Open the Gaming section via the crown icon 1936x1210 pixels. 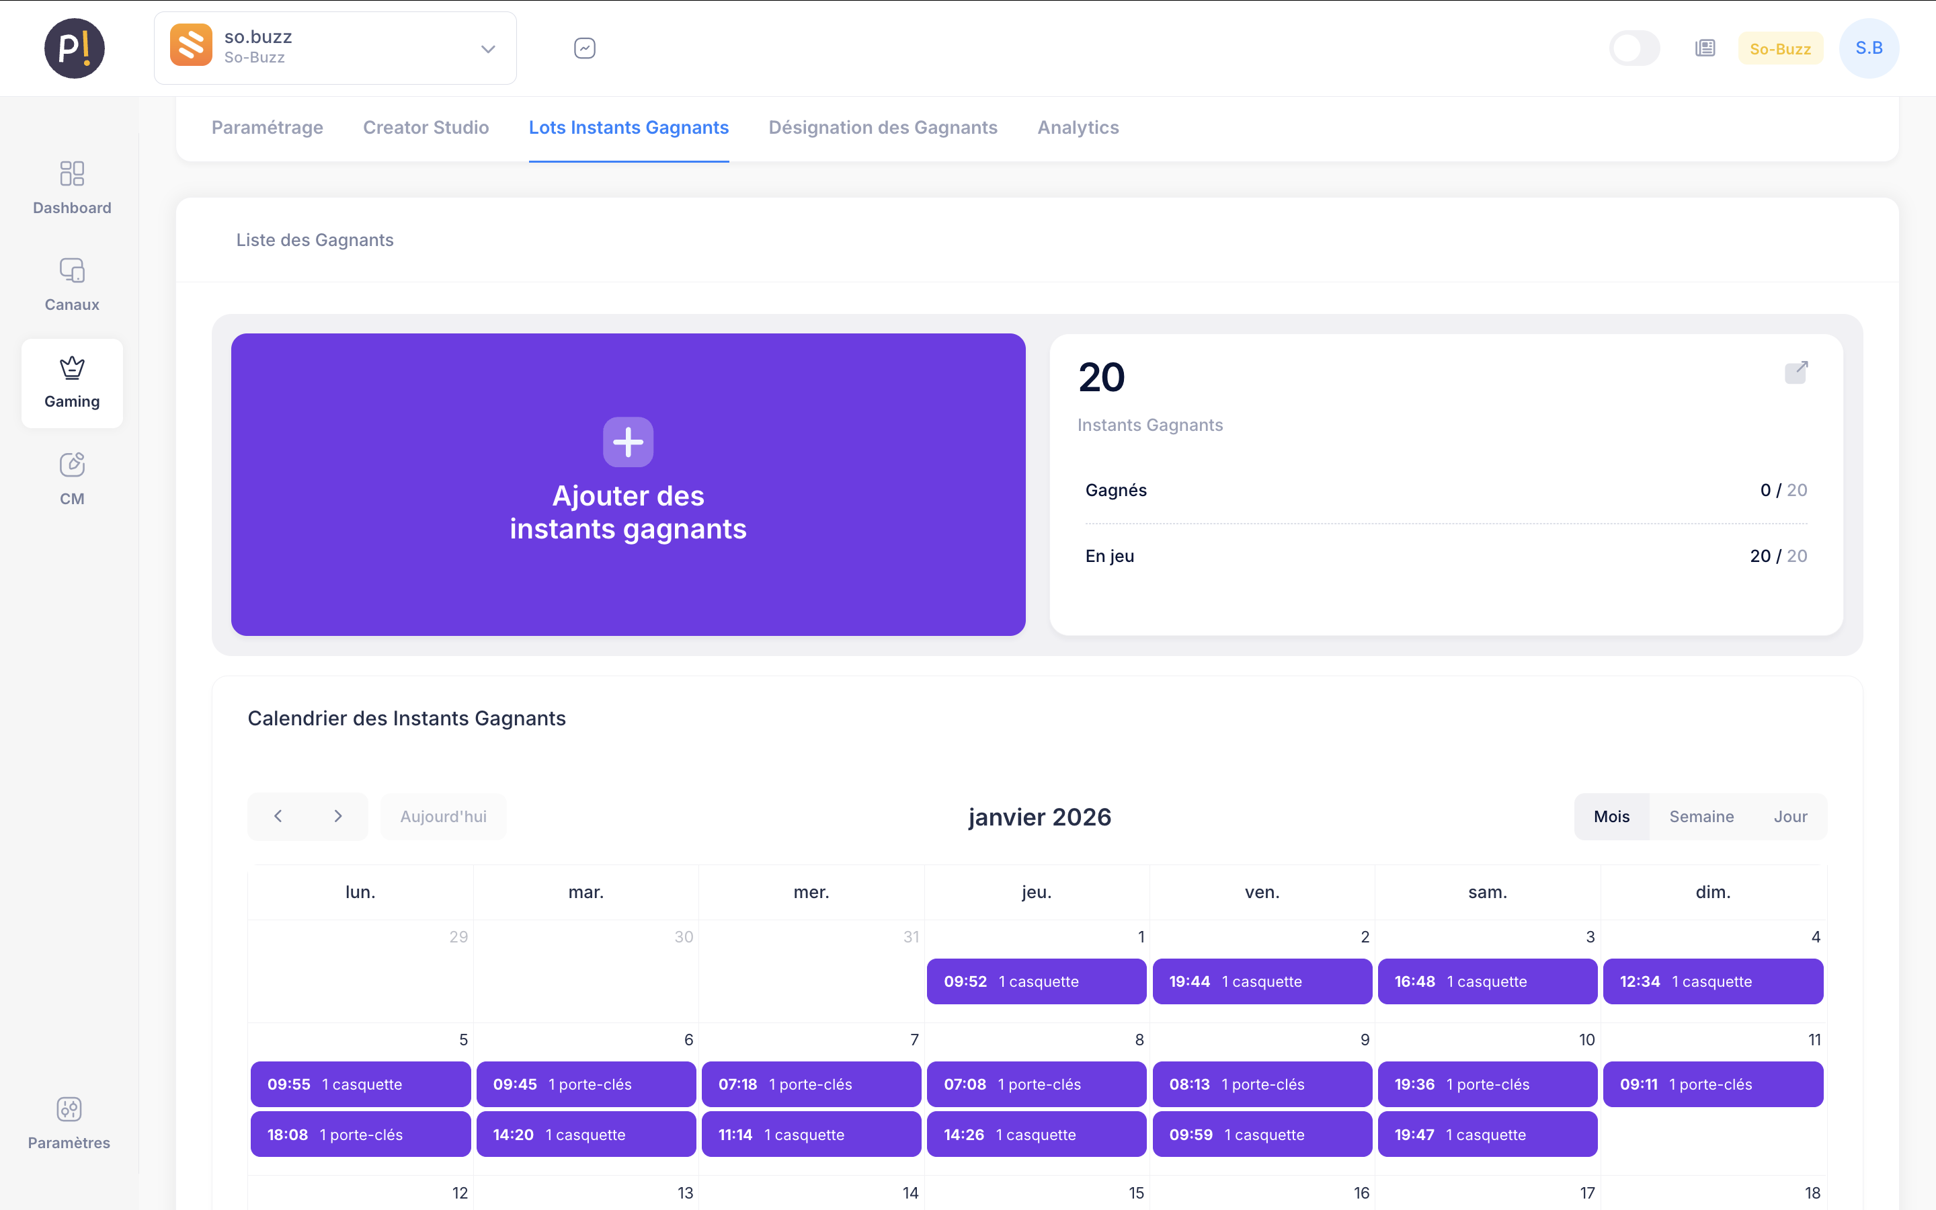(72, 382)
